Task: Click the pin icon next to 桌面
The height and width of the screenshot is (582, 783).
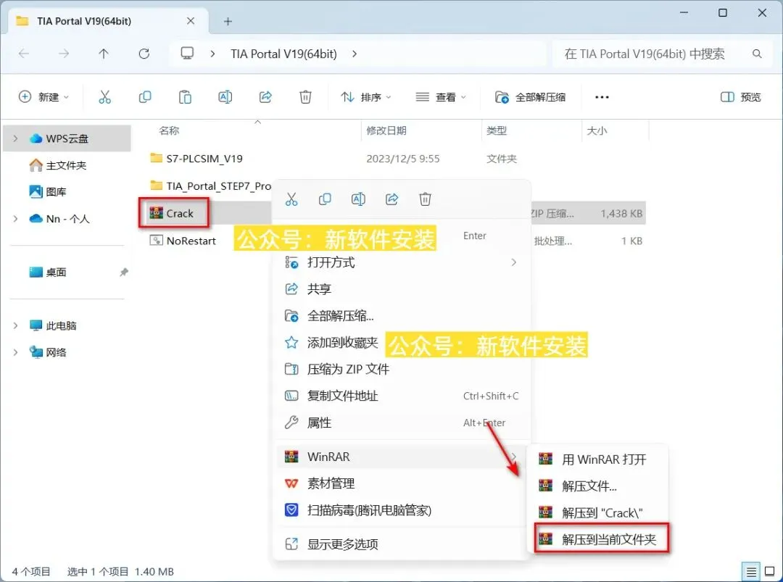Action: tap(123, 272)
